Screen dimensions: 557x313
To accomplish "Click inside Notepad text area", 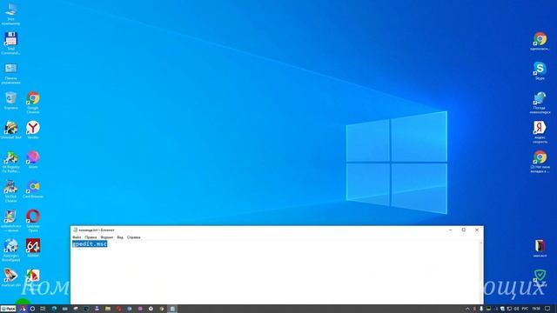I will tap(275, 272).
